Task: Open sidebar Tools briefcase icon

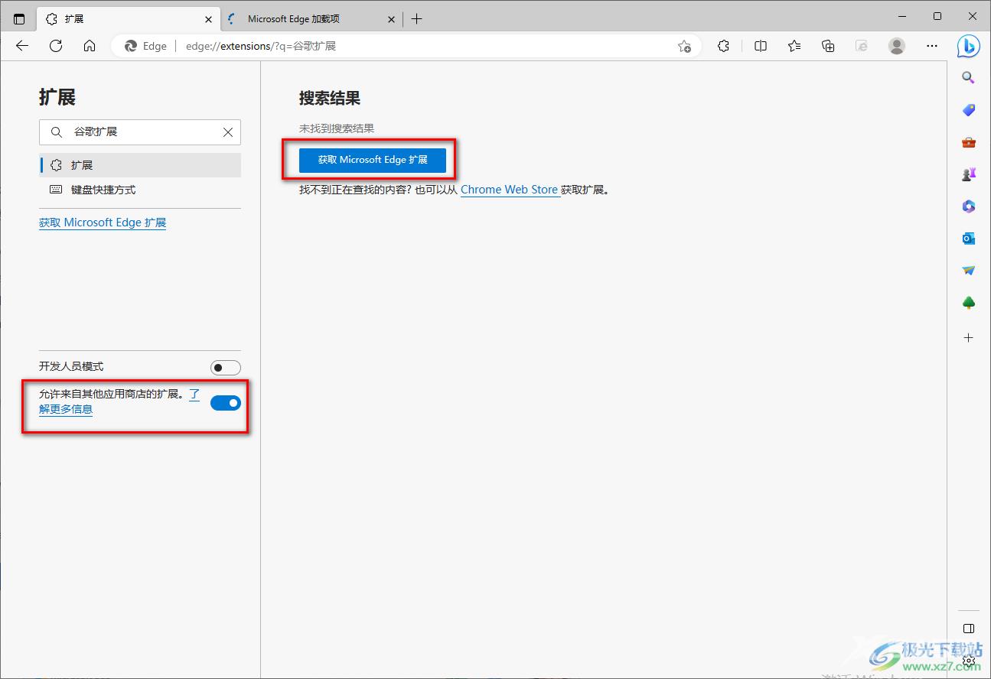Action: pos(968,142)
